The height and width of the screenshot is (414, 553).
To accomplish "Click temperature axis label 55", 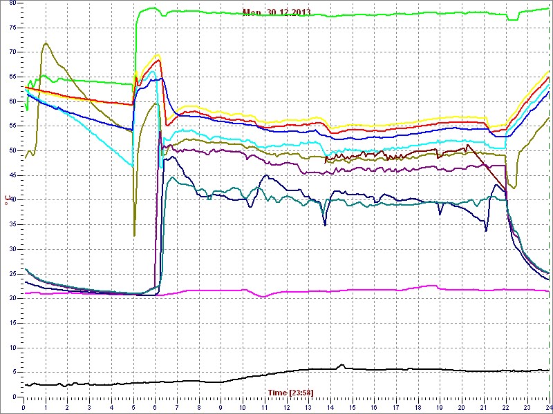I will pyautogui.click(x=12, y=126).
